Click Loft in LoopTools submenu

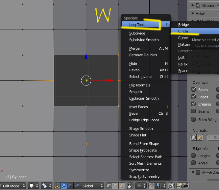[x=181, y=58]
